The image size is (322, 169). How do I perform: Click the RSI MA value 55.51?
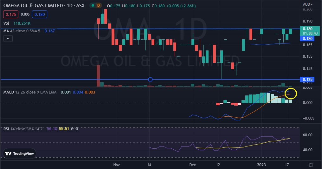pos(64,129)
